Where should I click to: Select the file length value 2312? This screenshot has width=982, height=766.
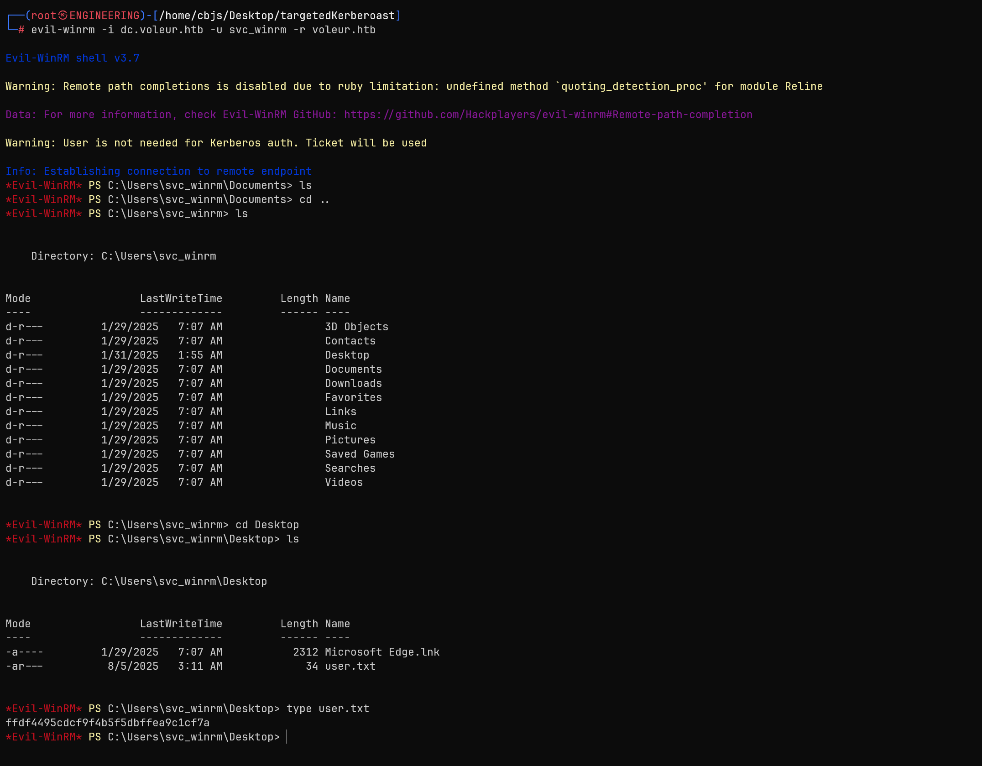coord(305,652)
